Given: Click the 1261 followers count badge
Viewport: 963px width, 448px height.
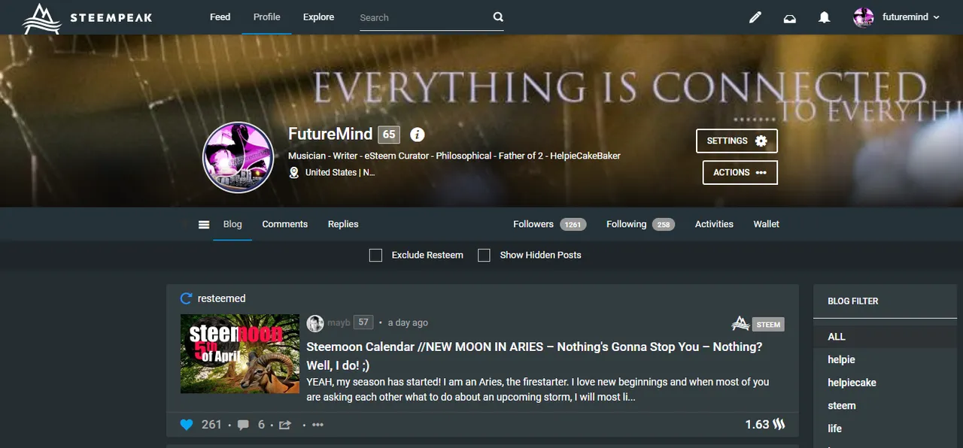Looking at the screenshot, I should [573, 225].
